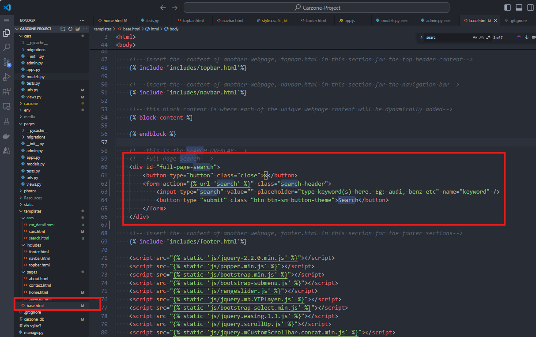Go back with the left arrow

click(x=163, y=7)
